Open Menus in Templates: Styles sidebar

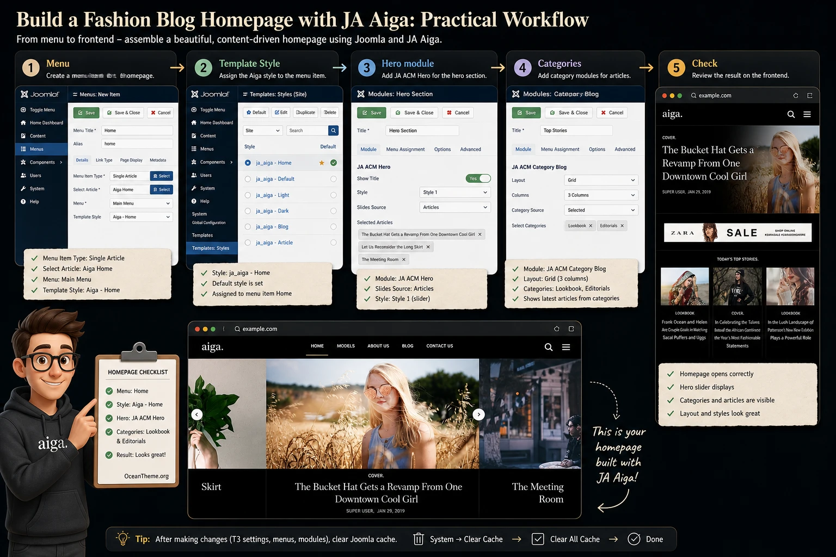coord(202,149)
